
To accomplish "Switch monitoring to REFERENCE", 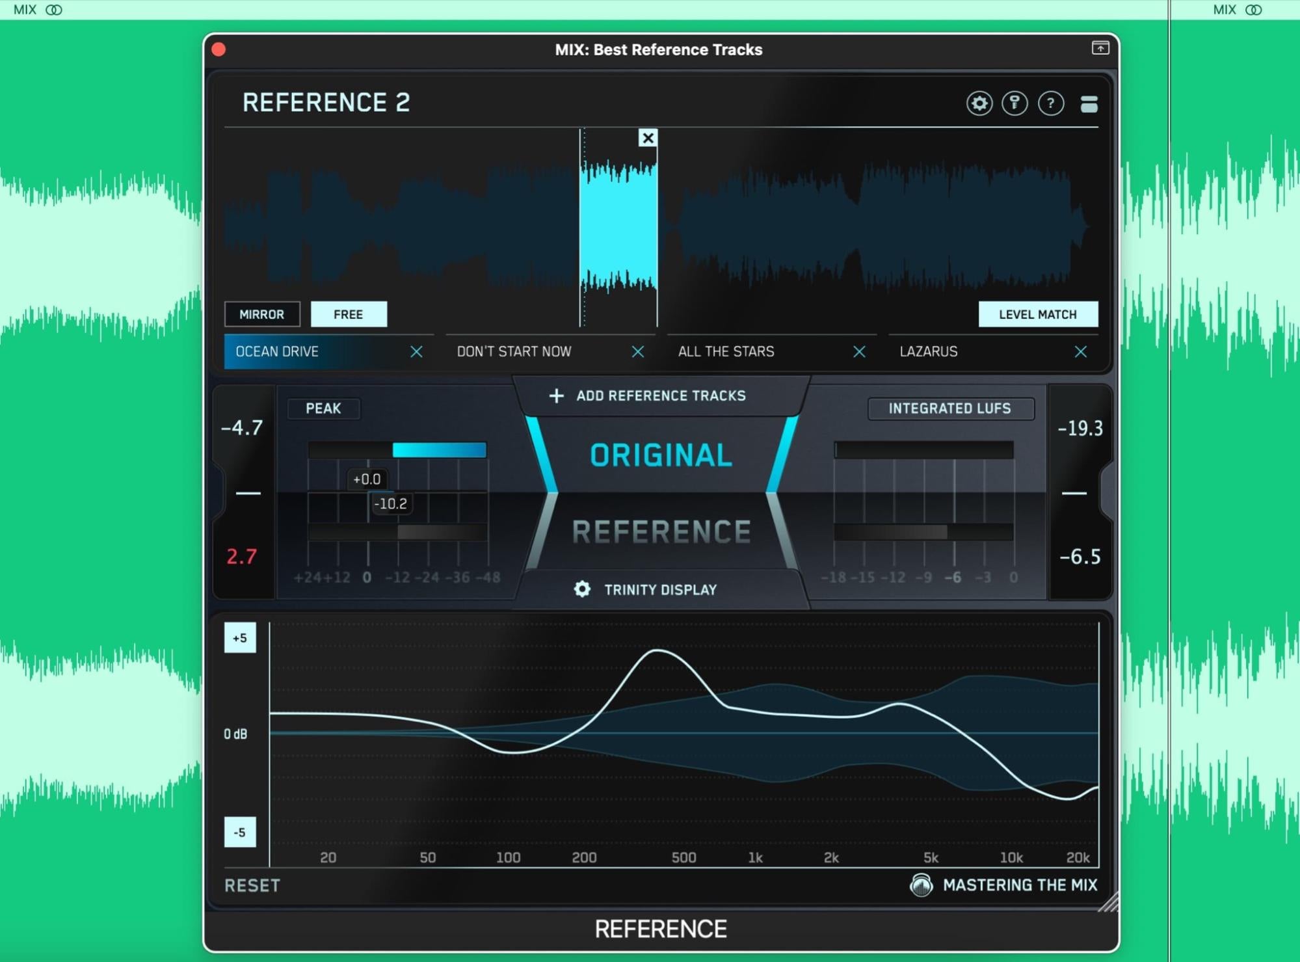I will coord(661,531).
